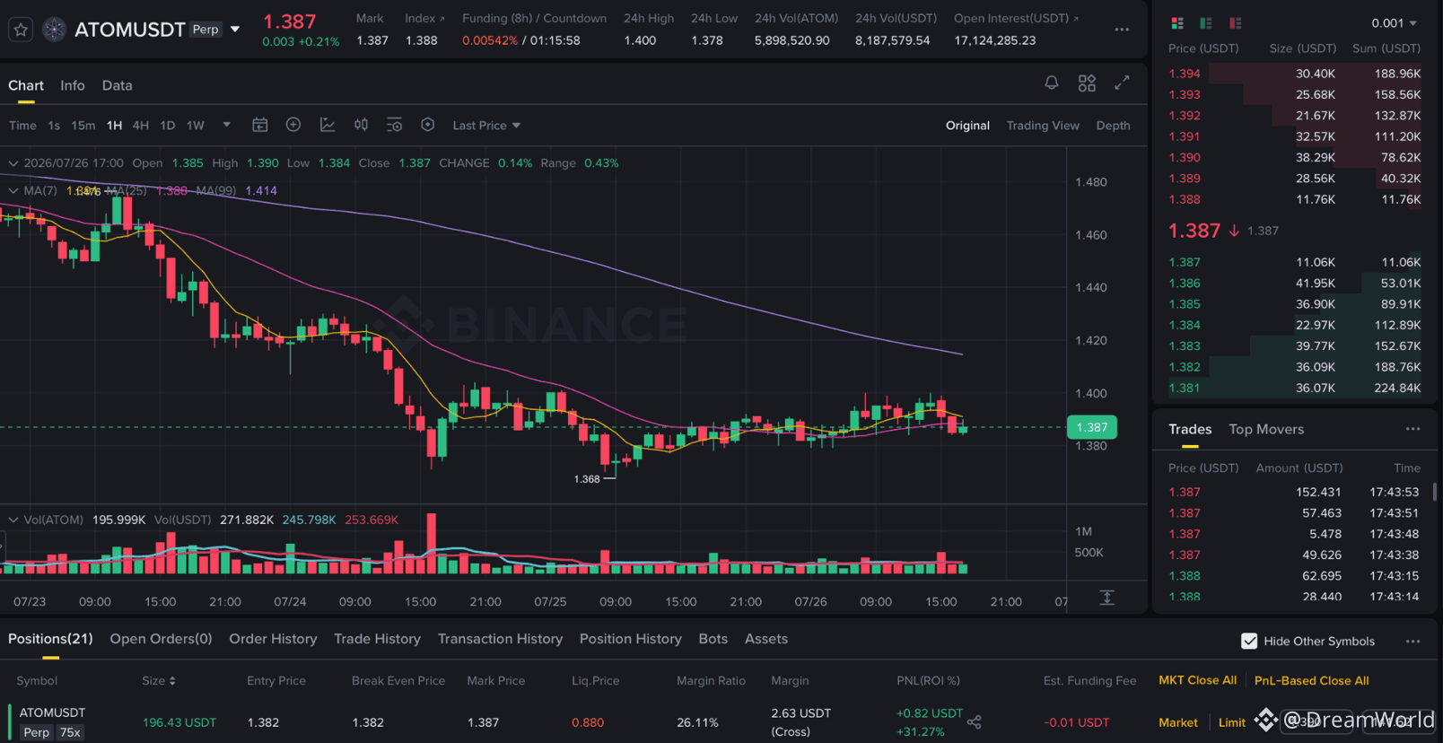Switch to Open Orders(0) tab
Viewport: 1443px width, 743px height.
(161, 639)
